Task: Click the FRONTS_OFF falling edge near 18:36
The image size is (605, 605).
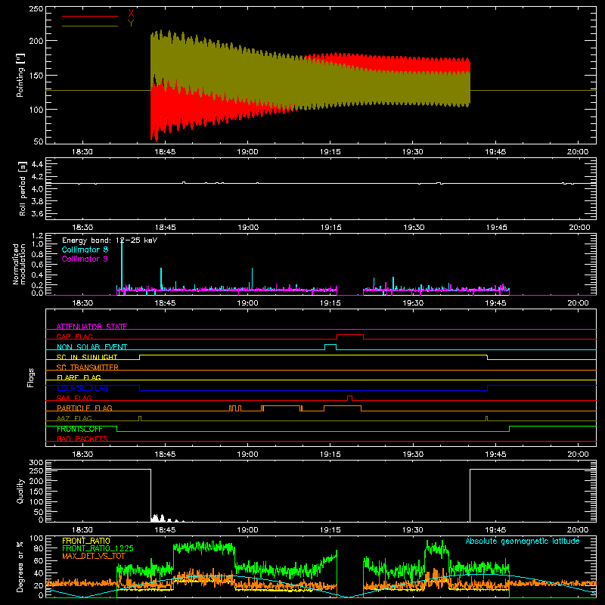Action: tap(117, 429)
